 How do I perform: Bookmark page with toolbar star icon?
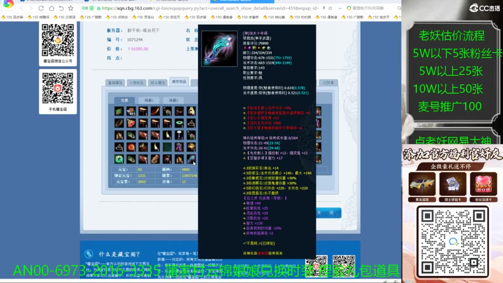[71, 8]
